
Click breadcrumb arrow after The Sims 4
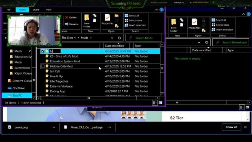pyautogui.click(x=78, y=38)
